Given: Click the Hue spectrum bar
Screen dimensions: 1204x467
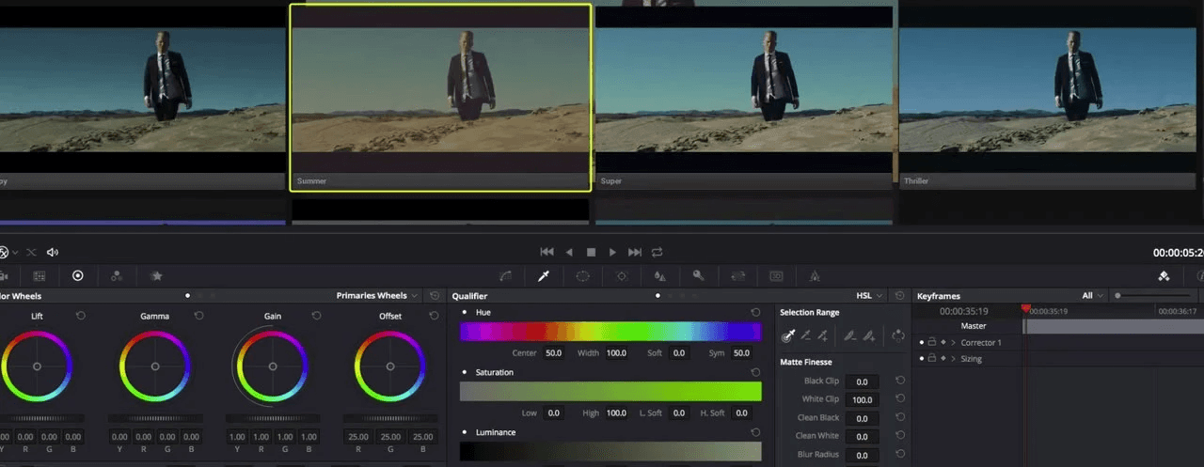Looking at the screenshot, I should 610,331.
